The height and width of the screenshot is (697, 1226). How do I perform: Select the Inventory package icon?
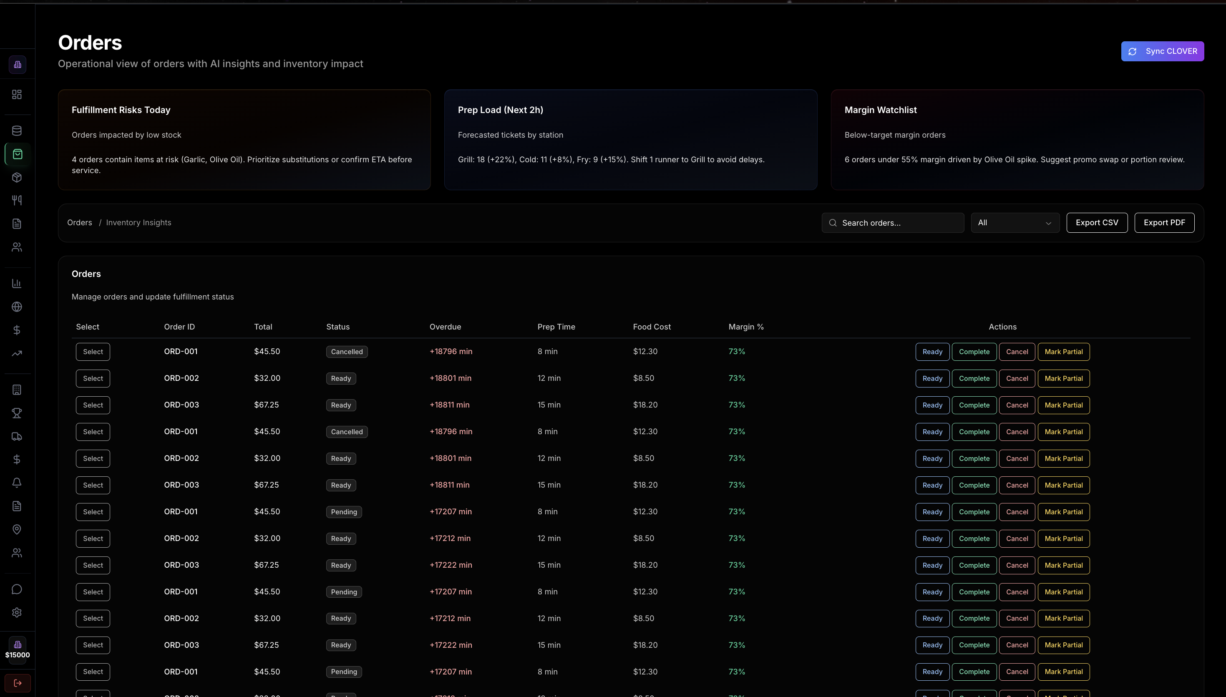(x=17, y=177)
